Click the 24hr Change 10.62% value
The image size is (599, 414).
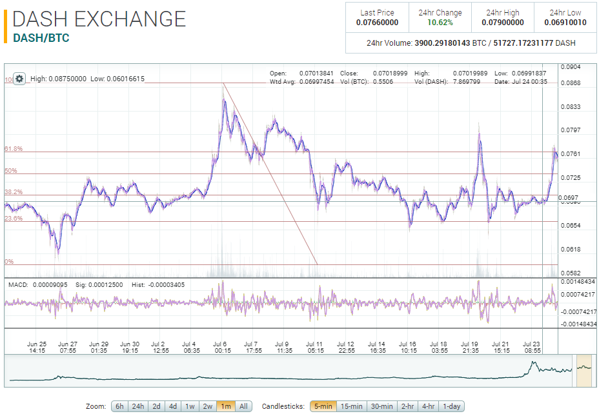click(440, 23)
